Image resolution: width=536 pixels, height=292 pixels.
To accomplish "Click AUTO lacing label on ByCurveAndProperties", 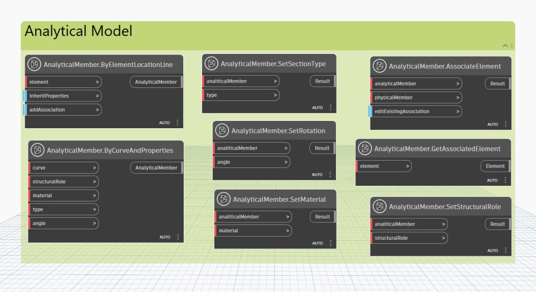I will 165,237.
